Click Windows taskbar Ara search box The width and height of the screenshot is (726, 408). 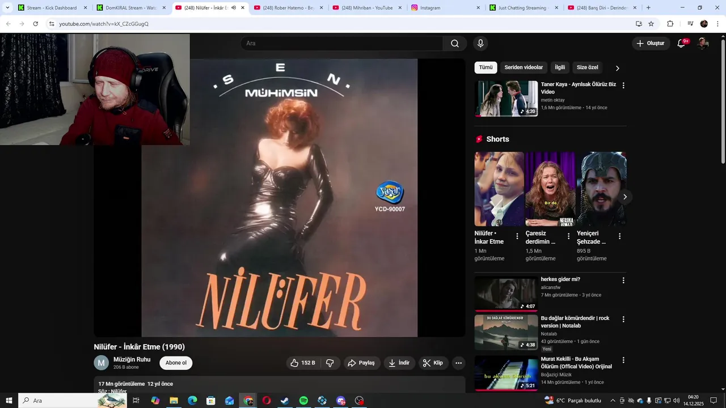point(72,401)
